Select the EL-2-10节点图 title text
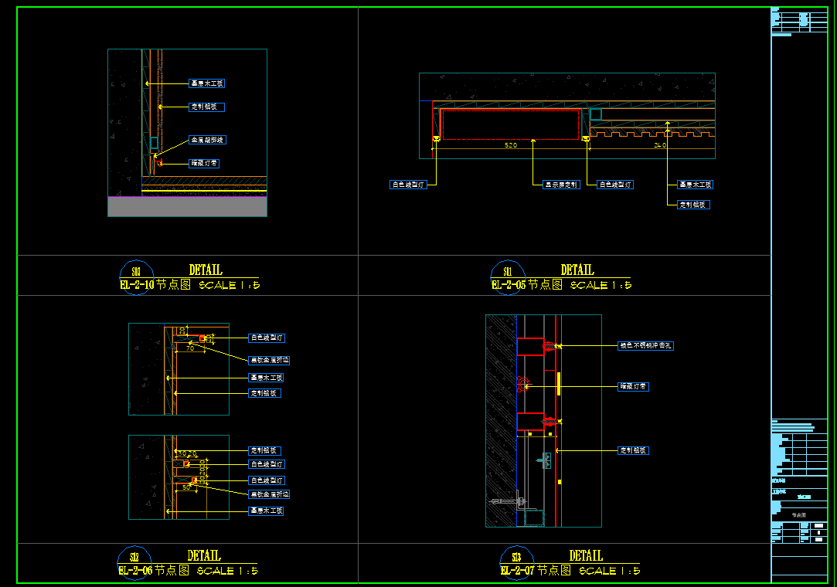 pyautogui.click(x=155, y=285)
